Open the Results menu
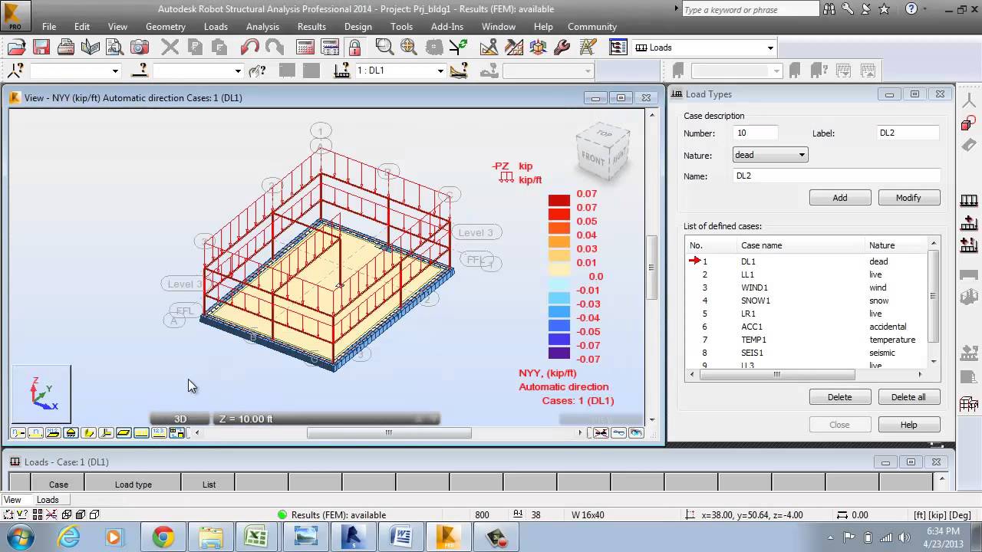 [x=311, y=27]
